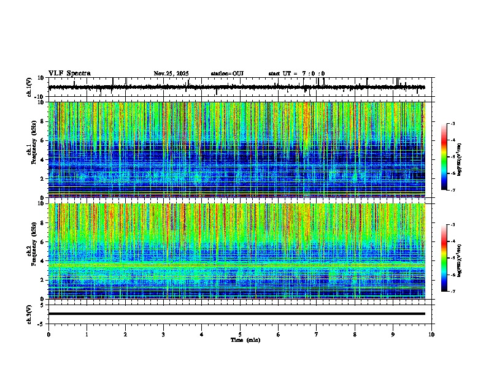Viewport: 486px width, 375px height.
Task: Click the "8" kHz tick on ch.1 spectrogram axis
Action: click(x=43, y=121)
